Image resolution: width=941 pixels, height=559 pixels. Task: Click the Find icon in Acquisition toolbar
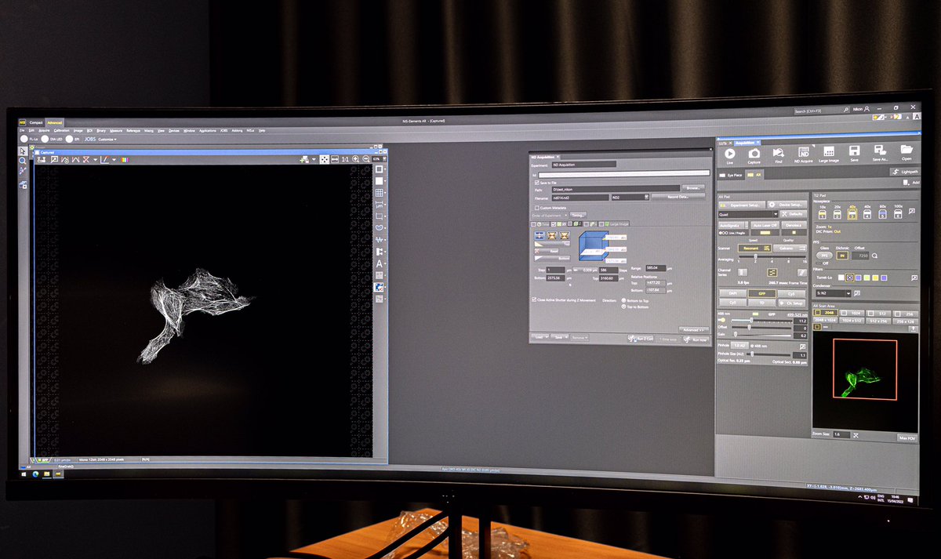point(778,154)
